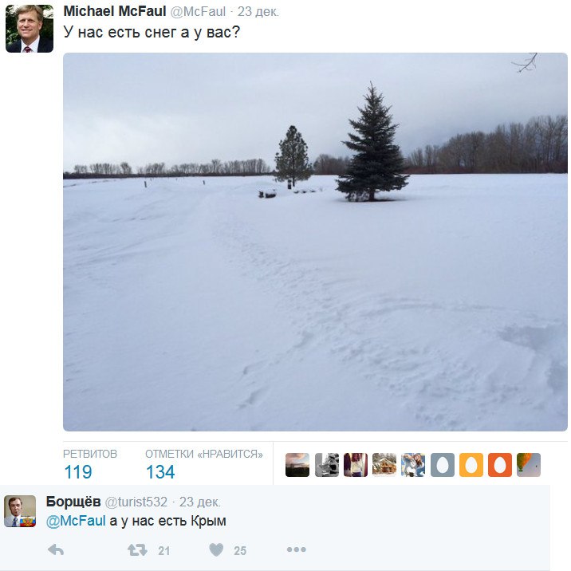Viewport: 571px width, 571px height.
Task: Open the orange egg avatar profile
Action: [500, 465]
